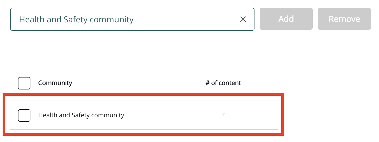Viewport: 379px width, 142px height.
Task: Sort by the Community column header
Action: tap(55, 83)
